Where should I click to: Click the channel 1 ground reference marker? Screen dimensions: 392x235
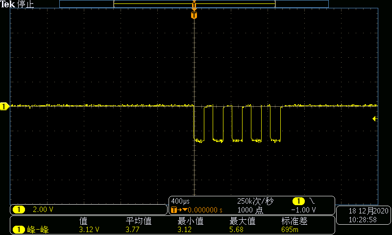pyautogui.click(x=4, y=106)
